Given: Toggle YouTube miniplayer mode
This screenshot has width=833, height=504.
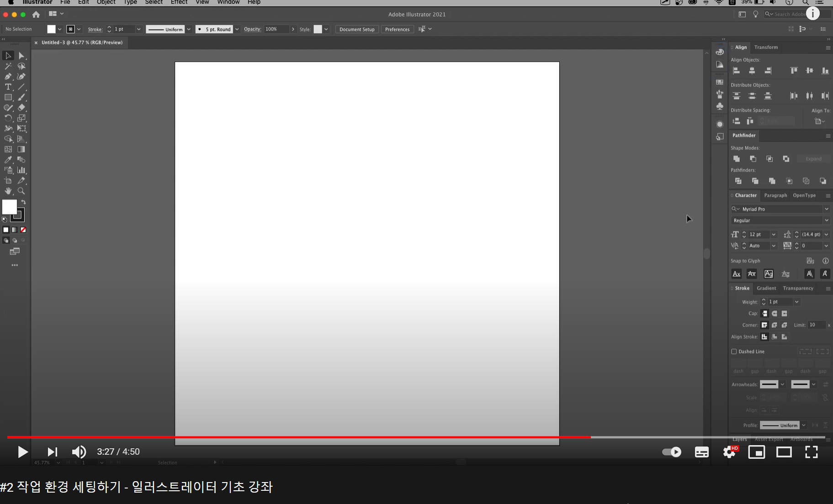Looking at the screenshot, I should point(757,452).
